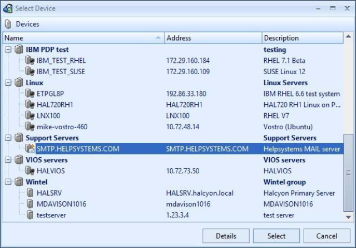The image size is (356, 248).
Task: Collapse the Linux group node
Action: click(x=8, y=82)
